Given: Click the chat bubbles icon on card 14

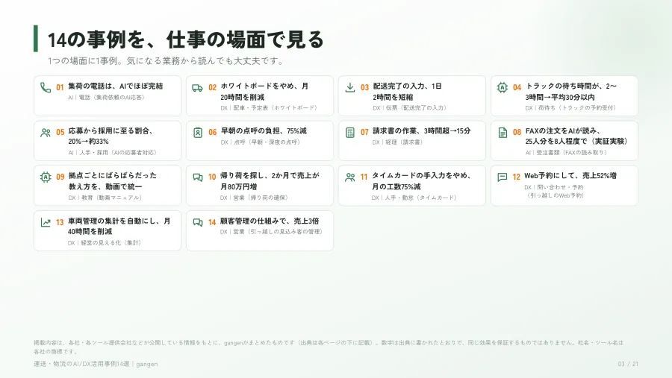Looking at the screenshot, I should coord(198,223).
